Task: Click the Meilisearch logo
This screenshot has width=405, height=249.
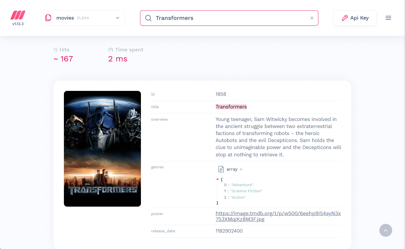Action: 18,15
